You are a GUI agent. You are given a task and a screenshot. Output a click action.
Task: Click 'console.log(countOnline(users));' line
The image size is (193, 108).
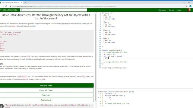click(115, 68)
